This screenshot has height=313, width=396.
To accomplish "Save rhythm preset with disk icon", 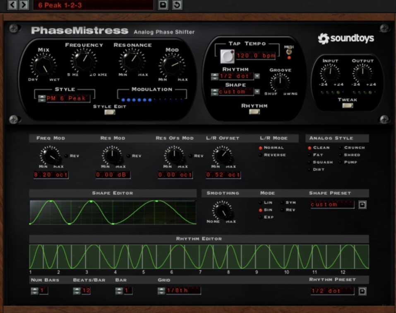I will point(362,291).
